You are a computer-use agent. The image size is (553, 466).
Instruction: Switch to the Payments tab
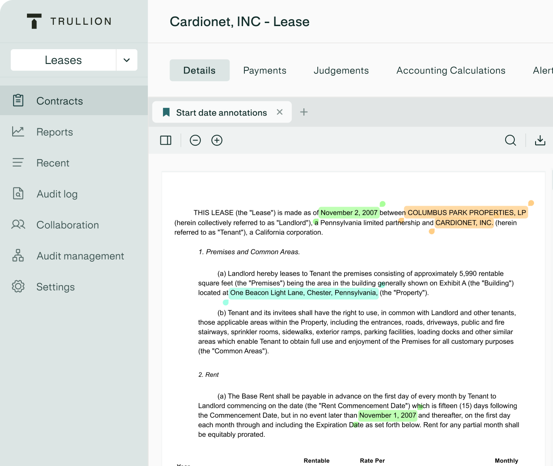pos(264,70)
